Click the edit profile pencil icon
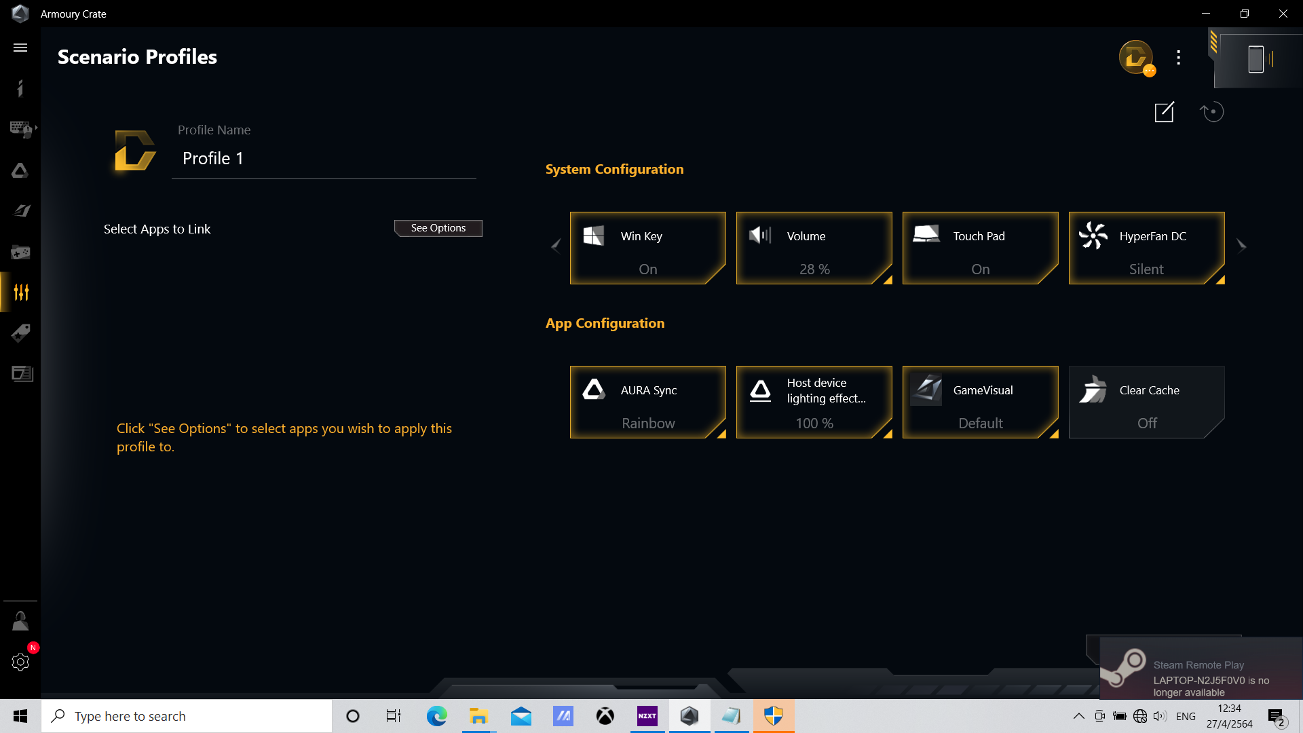The image size is (1303, 733). pyautogui.click(x=1165, y=112)
